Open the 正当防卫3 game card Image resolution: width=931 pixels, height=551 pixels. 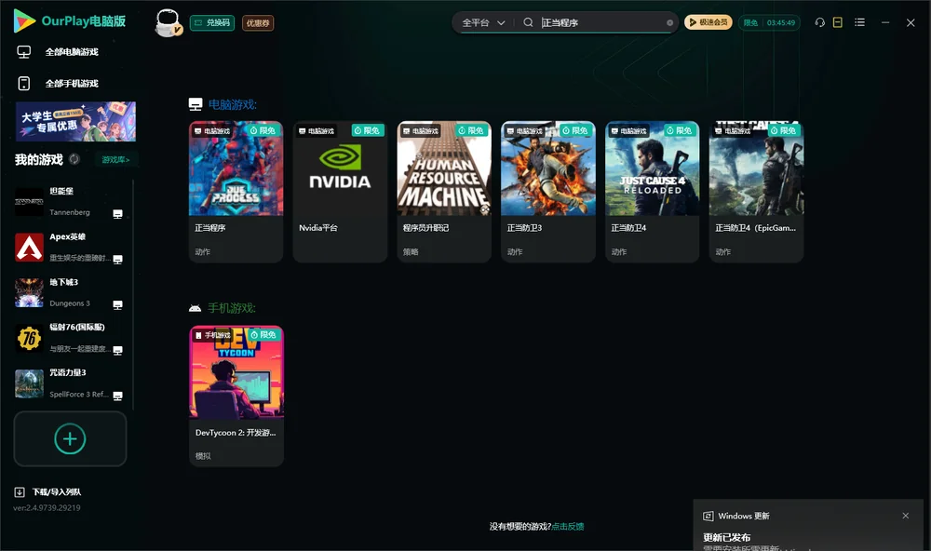(x=548, y=191)
